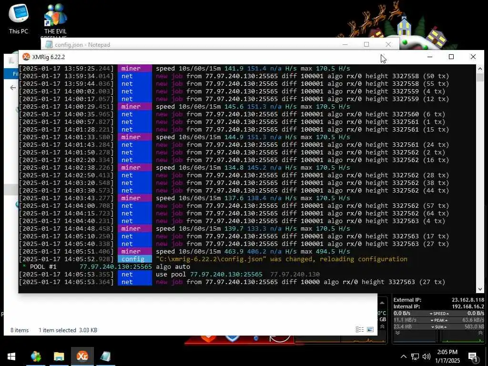Switch File Explorer to large icons view
Screen dimensions: 488x366
(370, 330)
